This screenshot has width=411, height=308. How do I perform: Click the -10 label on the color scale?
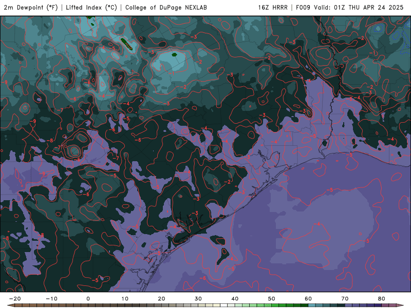pos(51,299)
